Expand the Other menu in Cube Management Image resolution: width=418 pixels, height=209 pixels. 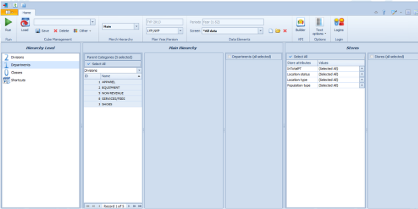(x=82, y=31)
